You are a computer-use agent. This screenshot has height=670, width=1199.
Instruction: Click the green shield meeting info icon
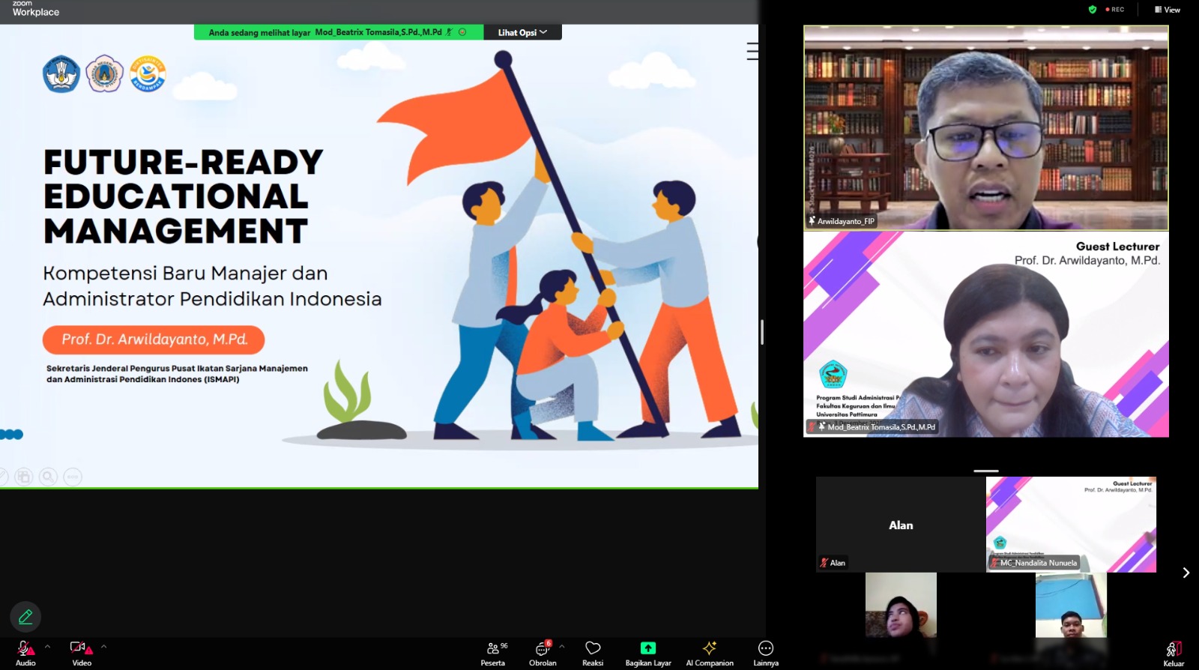click(1093, 10)
